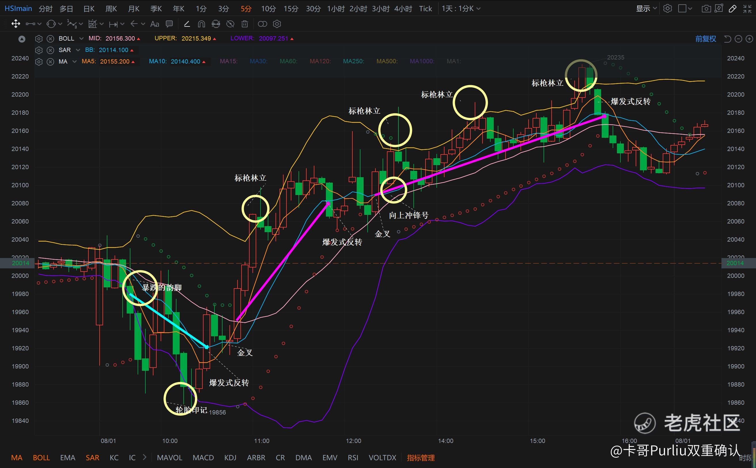
Task: Zoom in chart with plus icon
Action: tap(749, 39)
